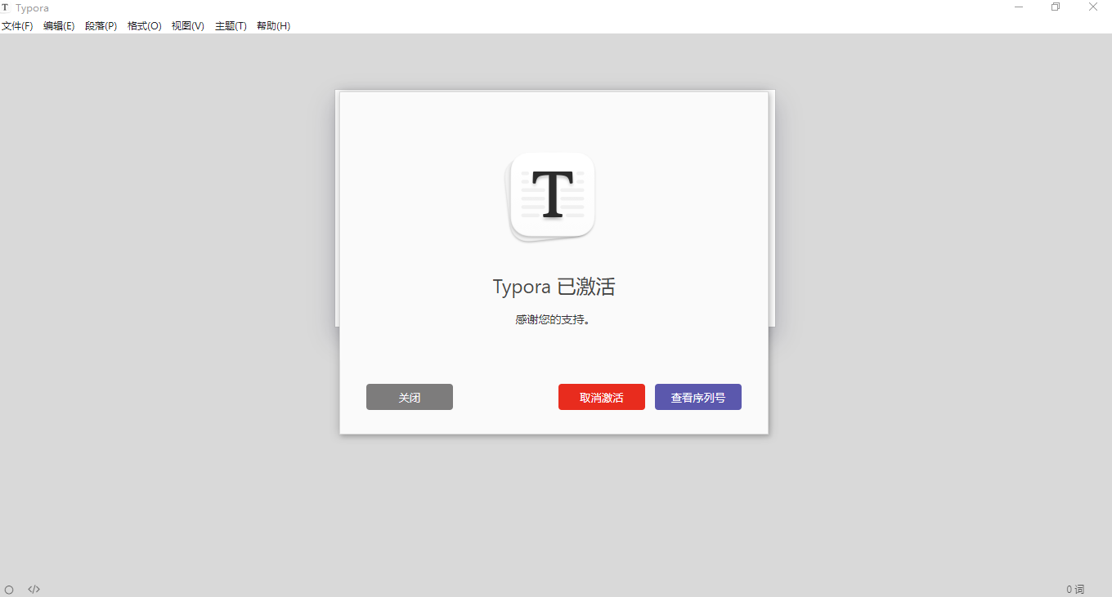Open the 视图(V) menu
This screenshot has width=1112, height=597.
(188, 26)
